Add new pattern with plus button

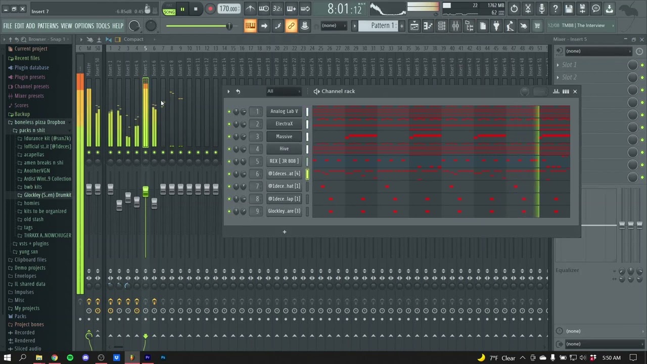(402, 26)
